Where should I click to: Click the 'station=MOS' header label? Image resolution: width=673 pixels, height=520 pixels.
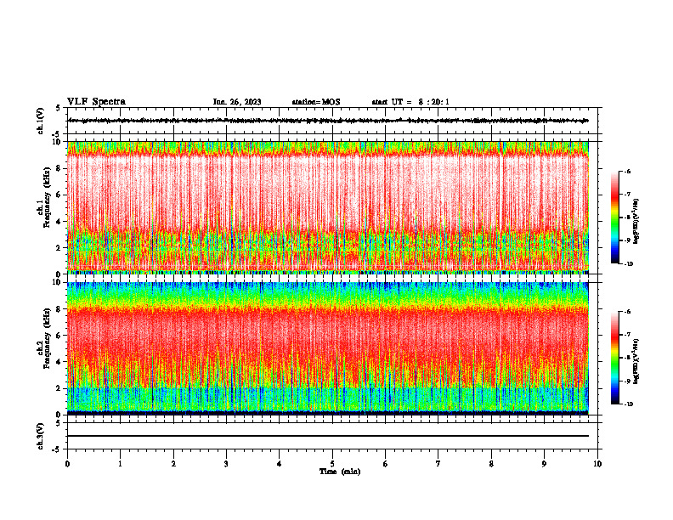point(316,102)
